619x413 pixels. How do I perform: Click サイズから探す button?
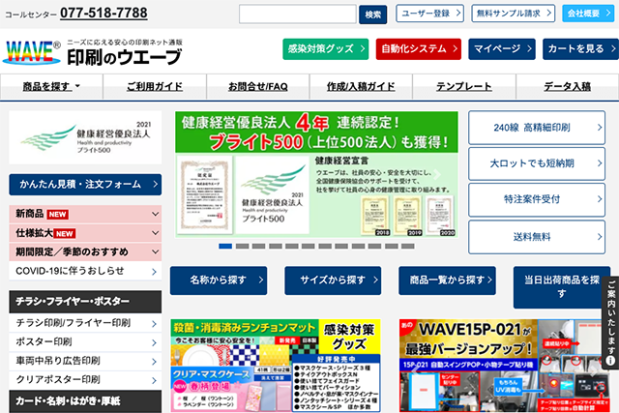point(333,280)
